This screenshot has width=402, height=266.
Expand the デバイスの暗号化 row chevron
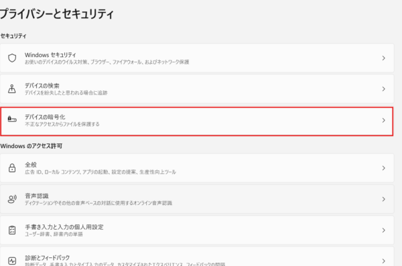pyautogui.click(x=383, y=121)
